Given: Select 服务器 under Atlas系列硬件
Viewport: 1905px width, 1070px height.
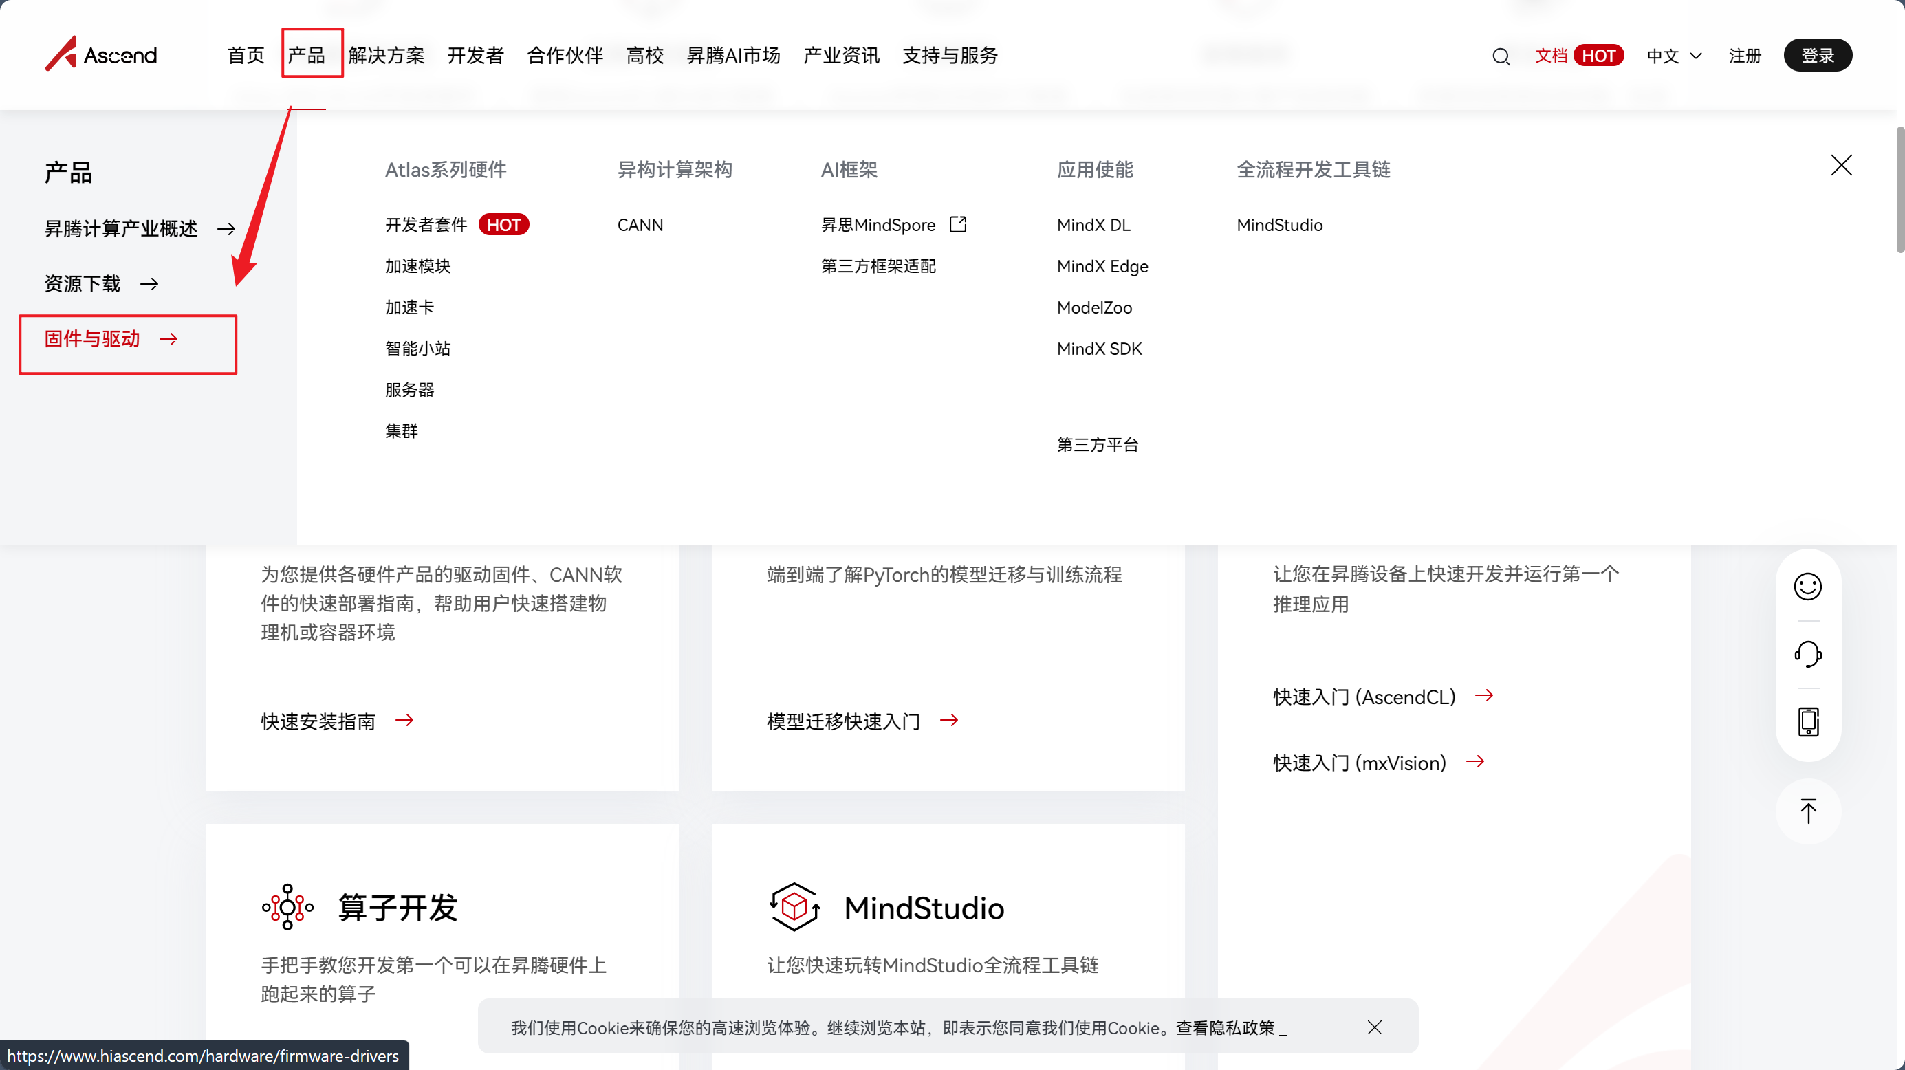Looking at the screenshot, I should pyautogui.click(x=409, y=390).
